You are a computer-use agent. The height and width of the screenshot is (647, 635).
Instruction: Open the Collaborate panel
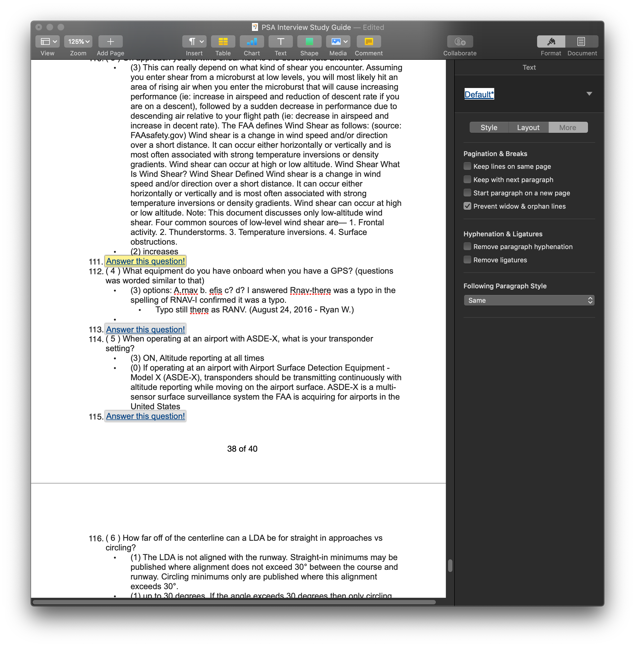point(460,42)
